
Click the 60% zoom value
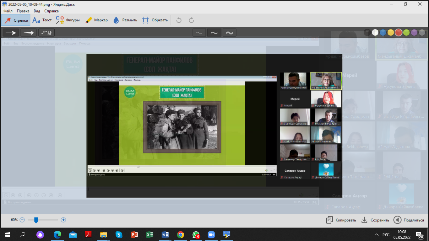tap(14, 220)
